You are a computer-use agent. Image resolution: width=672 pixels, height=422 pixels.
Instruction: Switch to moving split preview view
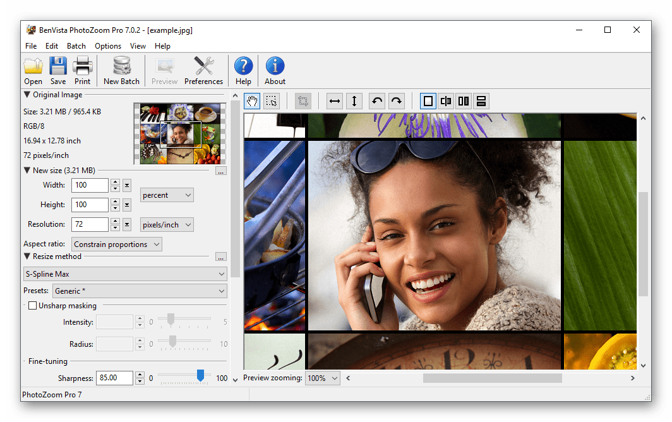[446, 101]
